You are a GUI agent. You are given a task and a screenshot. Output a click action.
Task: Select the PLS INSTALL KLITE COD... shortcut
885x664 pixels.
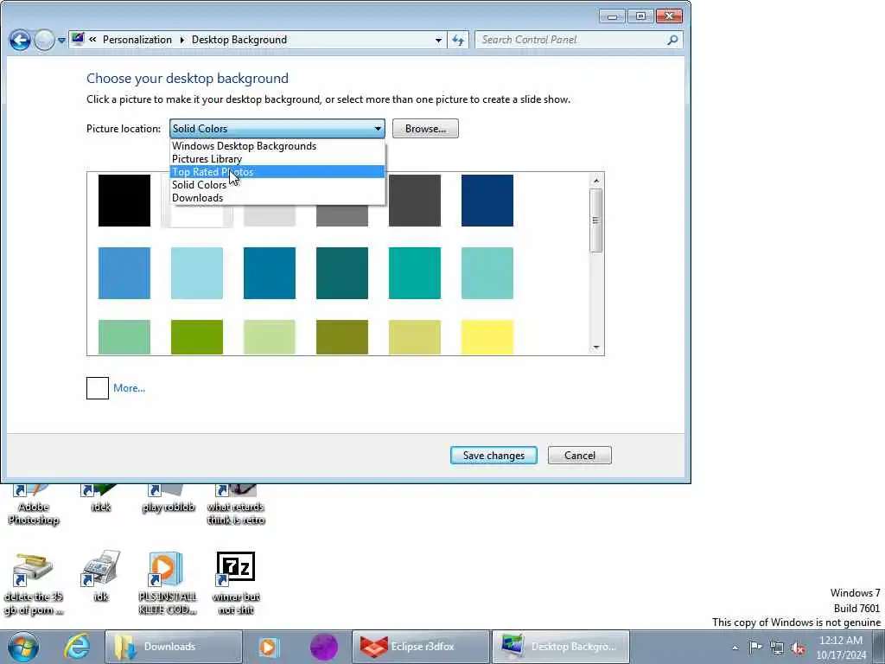pyautogui.click(x=168, y=584)
